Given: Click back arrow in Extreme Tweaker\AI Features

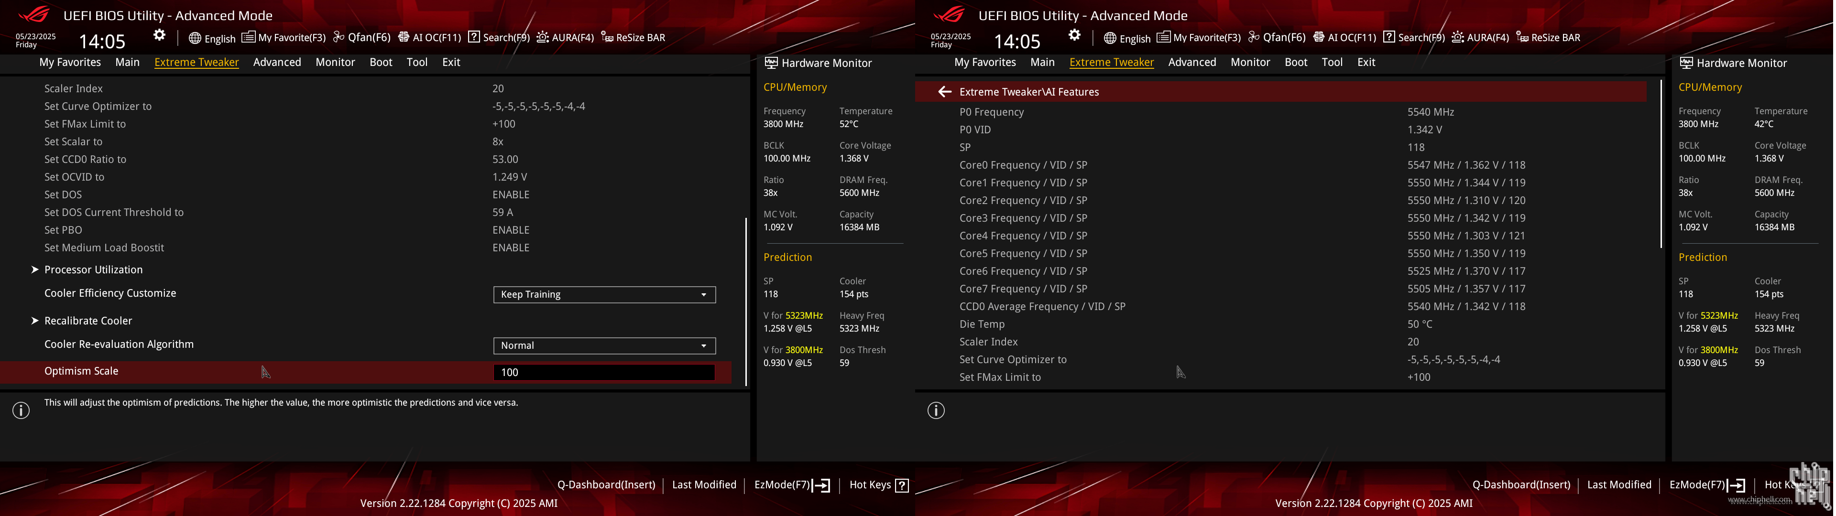Looking at the screenshot, I should (945, 92).
